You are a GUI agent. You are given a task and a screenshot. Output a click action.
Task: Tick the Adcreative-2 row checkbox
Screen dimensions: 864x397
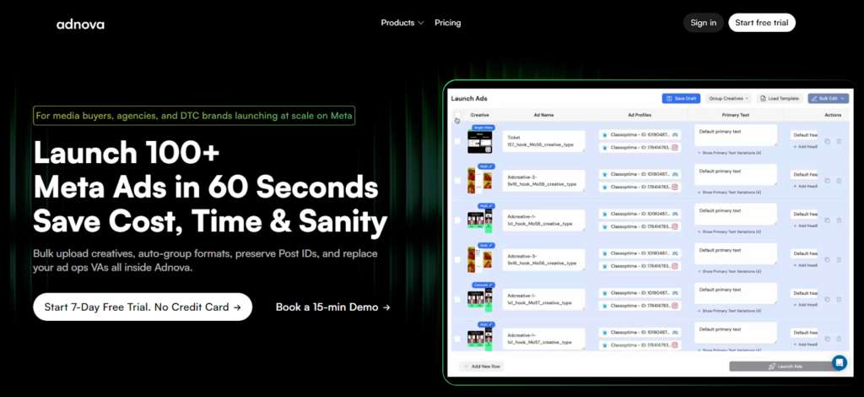457,181
